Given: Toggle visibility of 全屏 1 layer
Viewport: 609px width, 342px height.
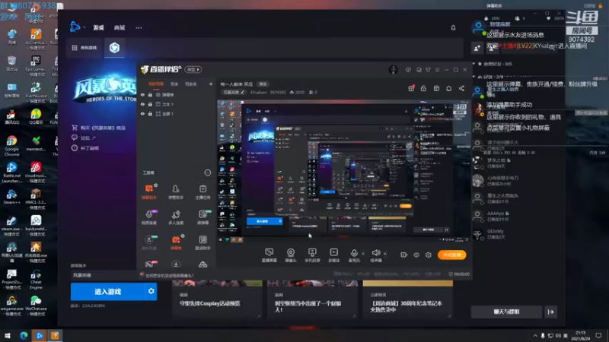Looking at the screenshot, I should pos(142,113).
